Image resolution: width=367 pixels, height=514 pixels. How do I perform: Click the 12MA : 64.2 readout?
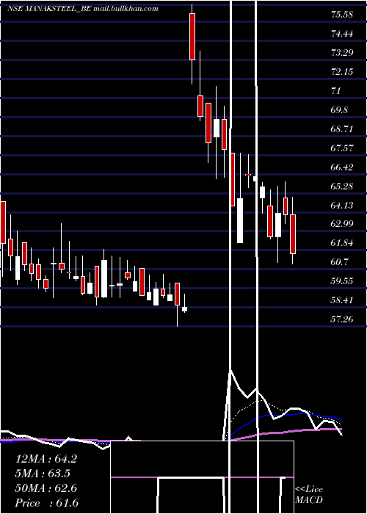click(46, 459)
